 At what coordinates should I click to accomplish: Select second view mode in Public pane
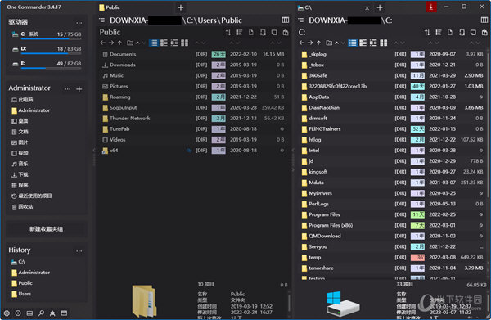pos(164,43)
